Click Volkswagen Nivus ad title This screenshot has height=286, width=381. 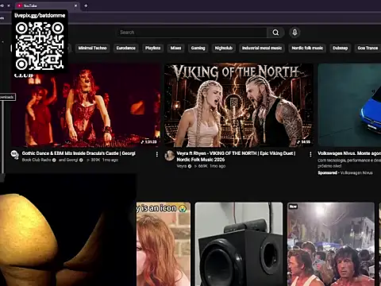[349, 153]
